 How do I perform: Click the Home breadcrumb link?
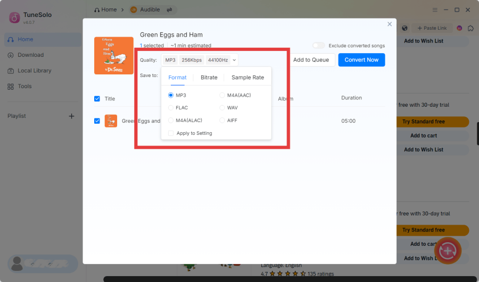pos(105,10)
